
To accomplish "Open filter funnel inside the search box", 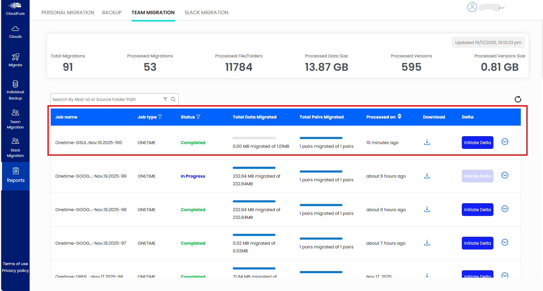I will click(165, 99).
